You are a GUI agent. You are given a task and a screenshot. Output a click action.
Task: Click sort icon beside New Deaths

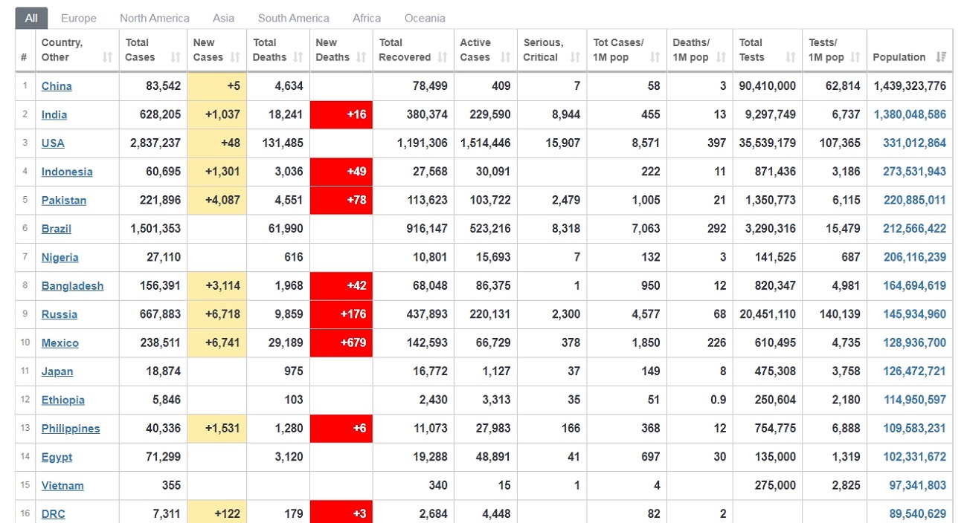[362, 57]
